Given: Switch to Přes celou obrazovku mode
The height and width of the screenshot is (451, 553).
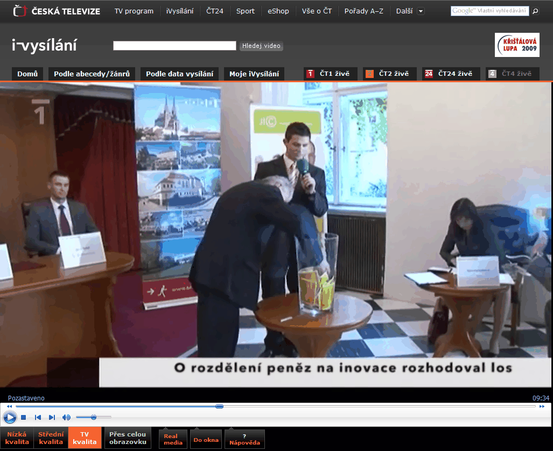Looking at the screenshot, I should point(128,438).
